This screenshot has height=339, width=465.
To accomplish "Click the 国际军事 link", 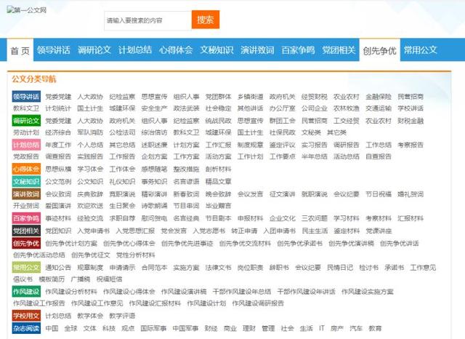I will 152,328.
